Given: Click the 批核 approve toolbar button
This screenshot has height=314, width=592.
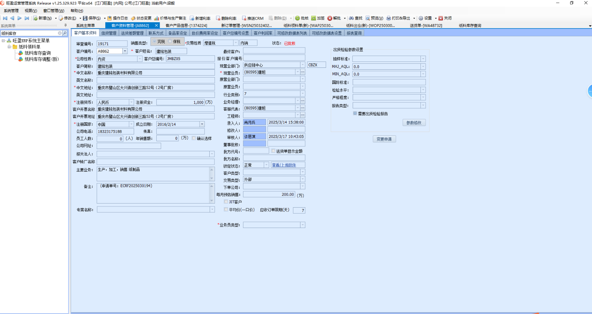Looking at the screenshot, I should pos(302,18).
